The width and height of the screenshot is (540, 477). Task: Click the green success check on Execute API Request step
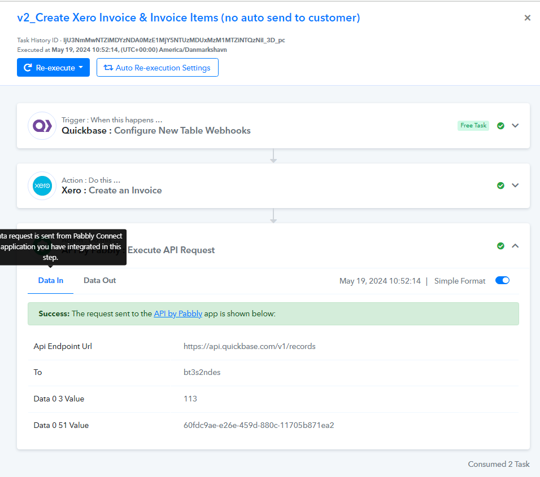point(500,246)
